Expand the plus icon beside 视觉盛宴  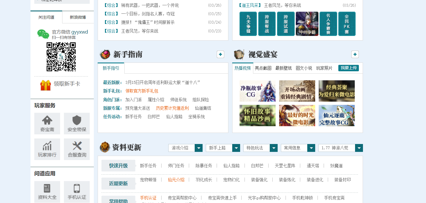tap(355, 54)
